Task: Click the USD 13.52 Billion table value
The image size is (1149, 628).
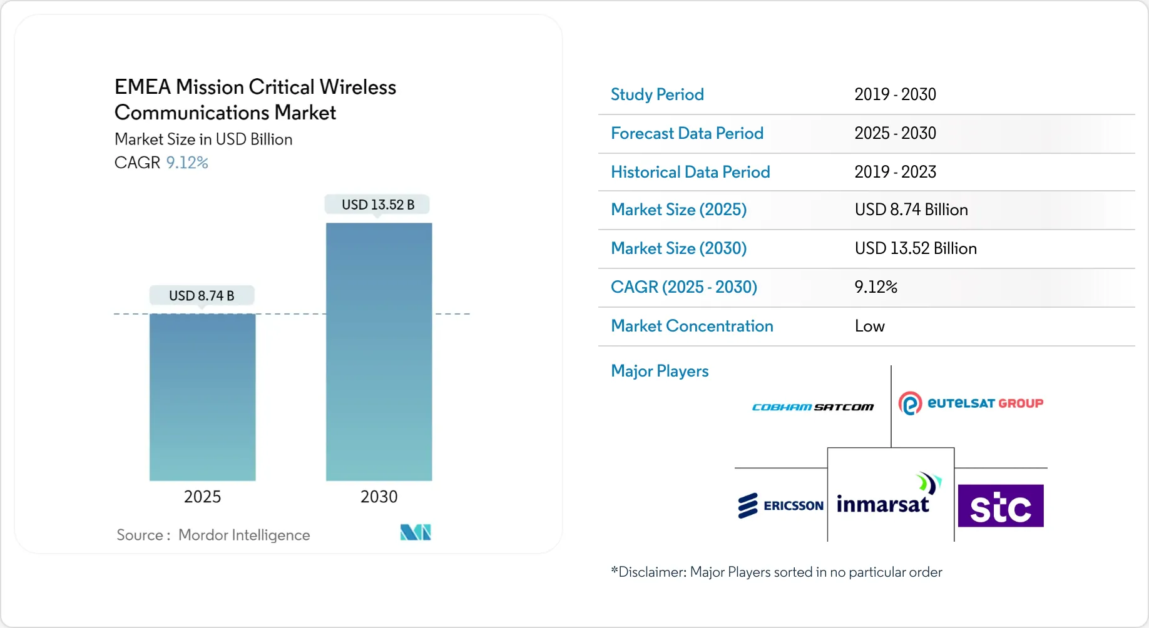Action: pyautogui.click(x=916, y=248)
